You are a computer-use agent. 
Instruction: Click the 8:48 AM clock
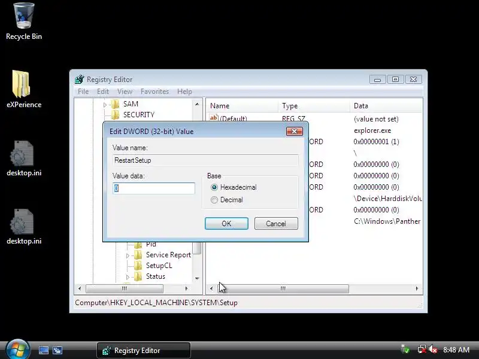pyautogui.click(x=456, y=349)
